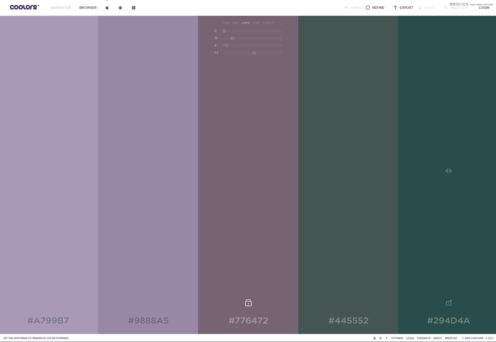Click the spacebar hint text in footer

[36, 338]
